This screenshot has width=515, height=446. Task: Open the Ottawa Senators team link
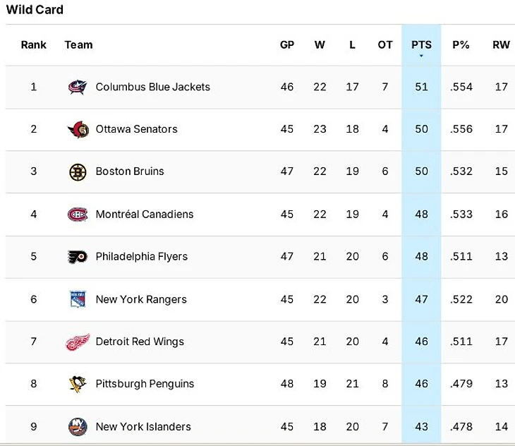(x=137, y=129)
